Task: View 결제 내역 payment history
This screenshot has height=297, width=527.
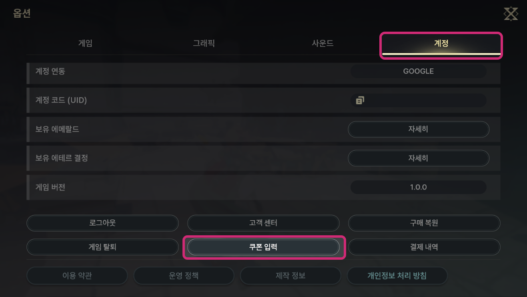Action: pos(424,247)
